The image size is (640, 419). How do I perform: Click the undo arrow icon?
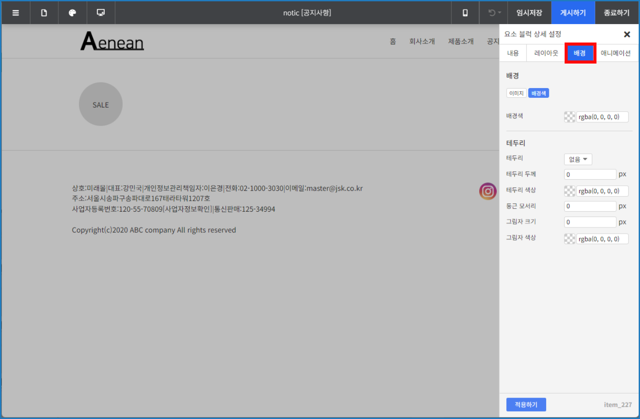tap(492, 13)
